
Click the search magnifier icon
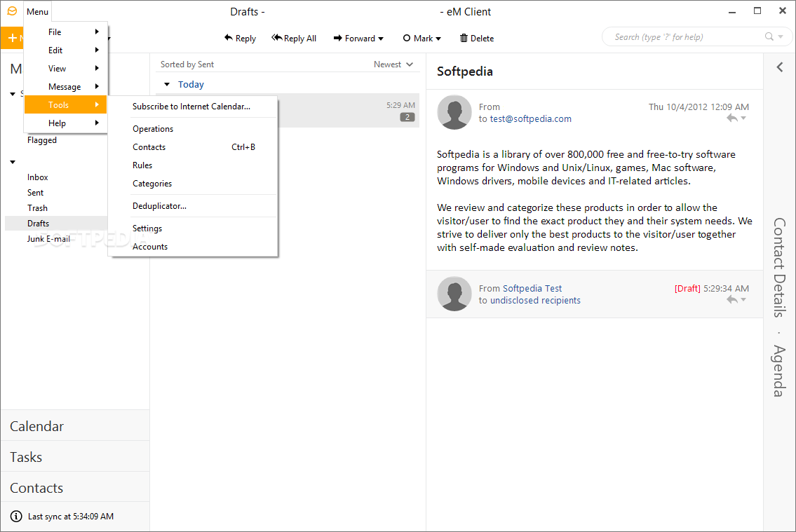click(769, 36)
